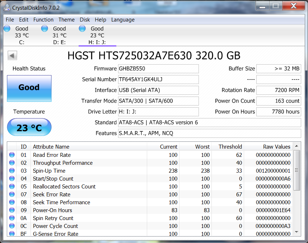Select the D: E: drive status icon
This screenshot has height=243, width=308.
tap(45, 28)
